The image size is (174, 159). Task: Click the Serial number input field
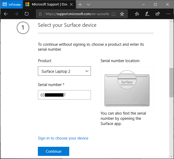point(64,95)
